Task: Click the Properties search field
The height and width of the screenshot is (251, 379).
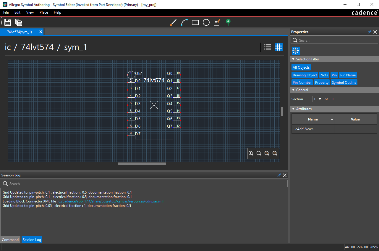Action: click(x=334, y=40)
